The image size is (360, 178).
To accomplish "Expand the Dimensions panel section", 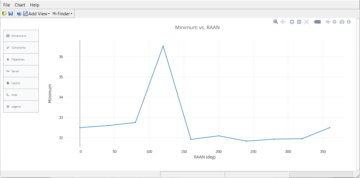I will coord(21,36).
